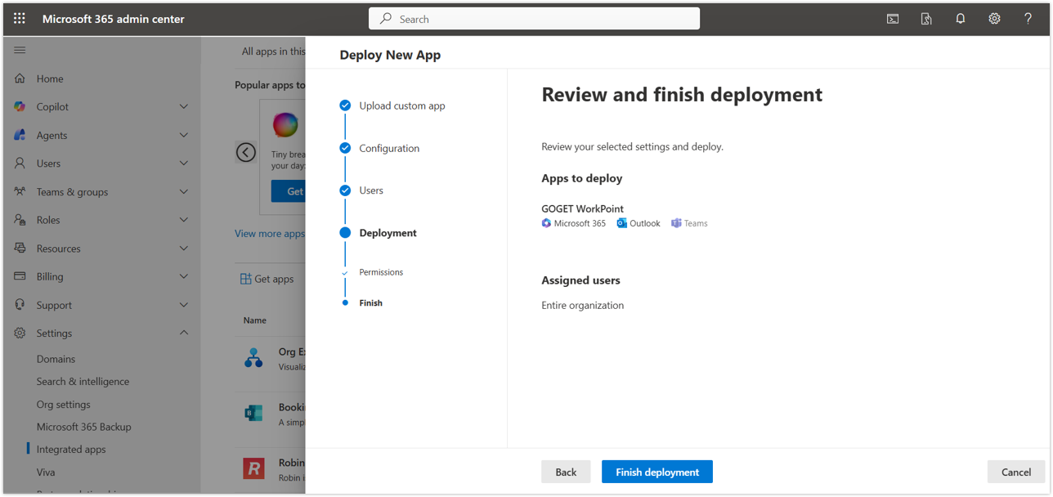Click the Robin app icon

pyautogui.click(x=253, y=468)
